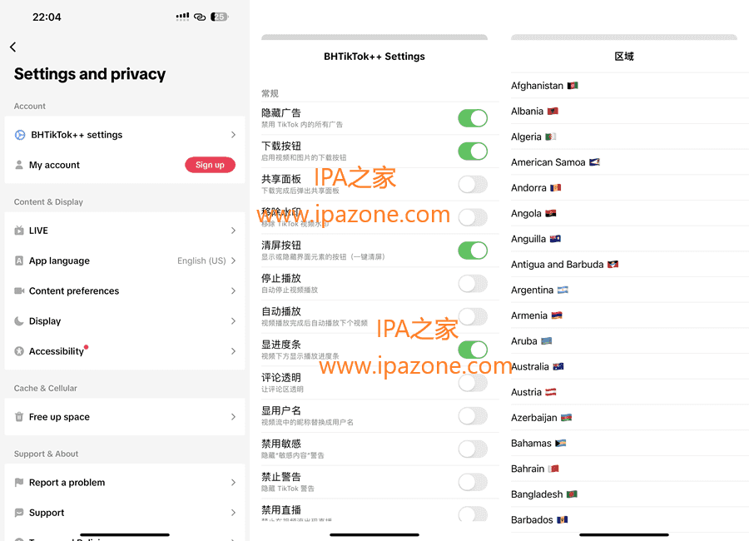
Task: Open the Report a problem row
Action: (x=125, y=482)
